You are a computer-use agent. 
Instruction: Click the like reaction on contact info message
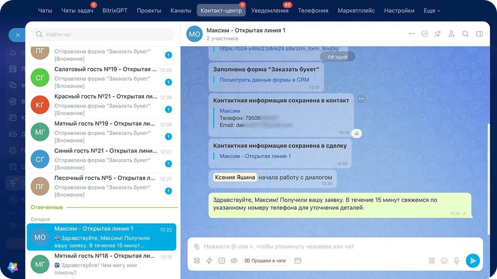pyautogui.click(x=357, y=134)
